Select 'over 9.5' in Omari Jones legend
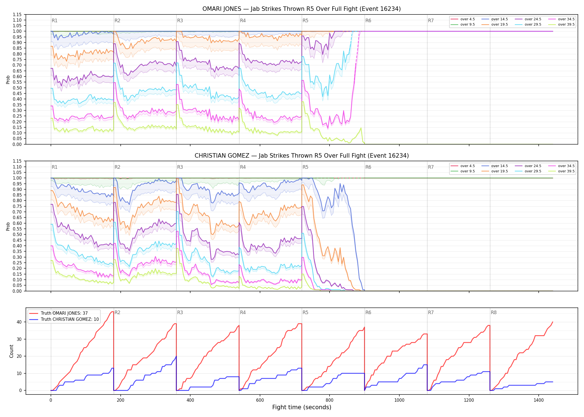This screenshot has width=584, height=417. pos(463,24)
